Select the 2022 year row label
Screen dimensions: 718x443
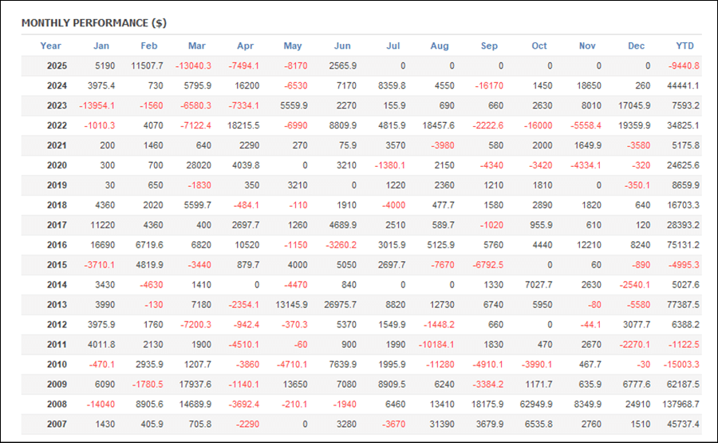(57, 125)
